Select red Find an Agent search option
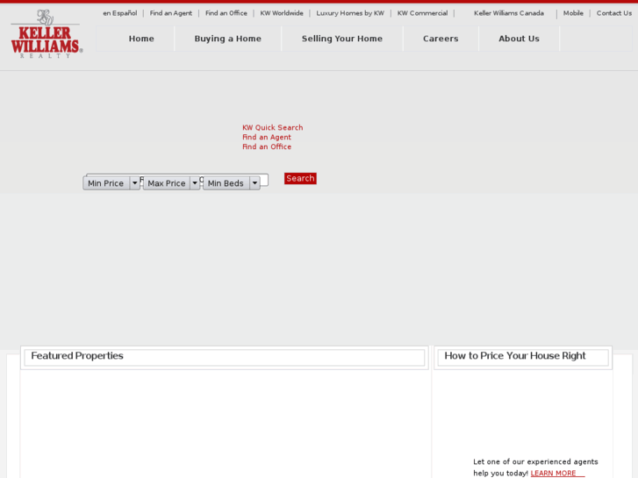Viewport: 638px width, 478px height. click(267, 137)
